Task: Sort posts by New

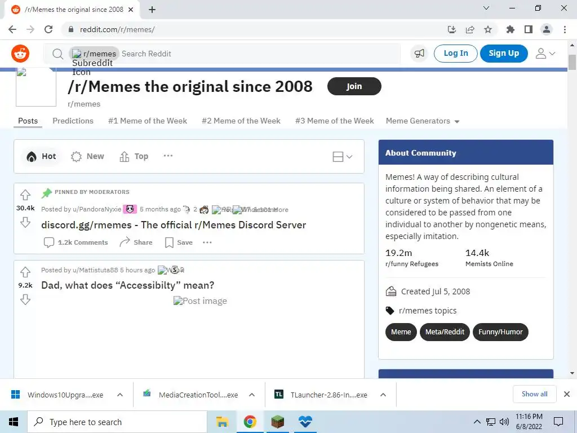Action: coord(87,157)
